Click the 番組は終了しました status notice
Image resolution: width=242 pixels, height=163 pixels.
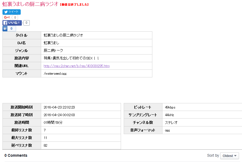[74, 5]
